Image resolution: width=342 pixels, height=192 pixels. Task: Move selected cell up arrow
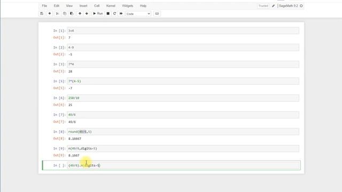click(80, 13)
